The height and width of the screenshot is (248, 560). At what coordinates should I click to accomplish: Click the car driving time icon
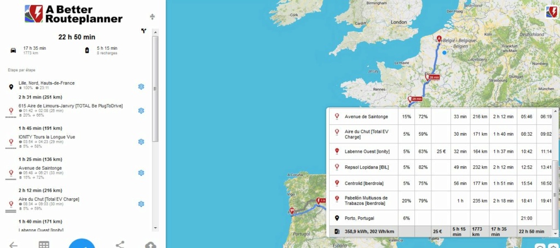[x=13, y=50]
